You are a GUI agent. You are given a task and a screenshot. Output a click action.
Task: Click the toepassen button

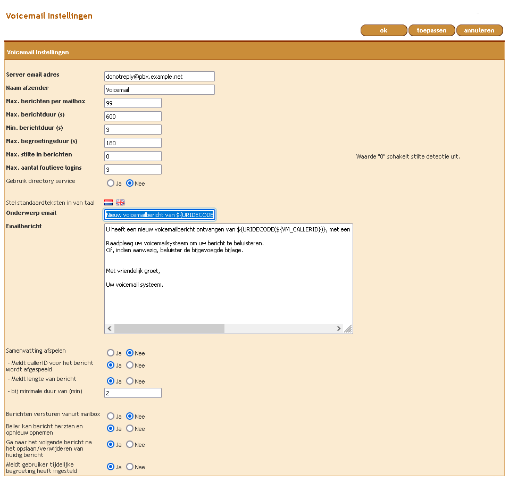pos(431,30)
